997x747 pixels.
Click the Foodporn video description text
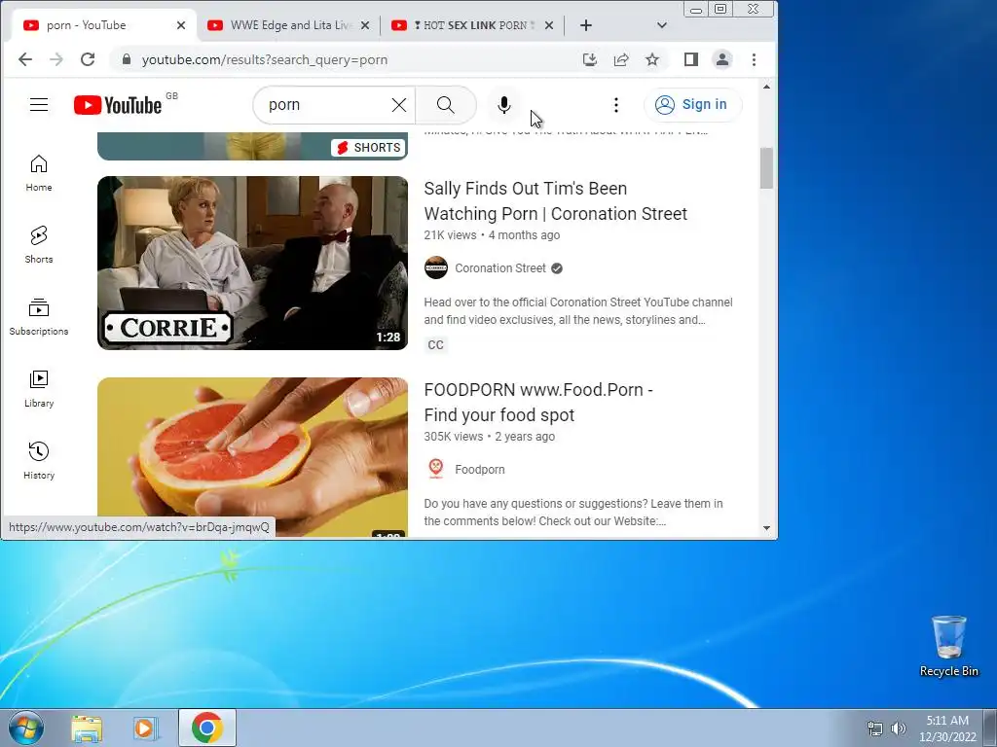(572, 512)
